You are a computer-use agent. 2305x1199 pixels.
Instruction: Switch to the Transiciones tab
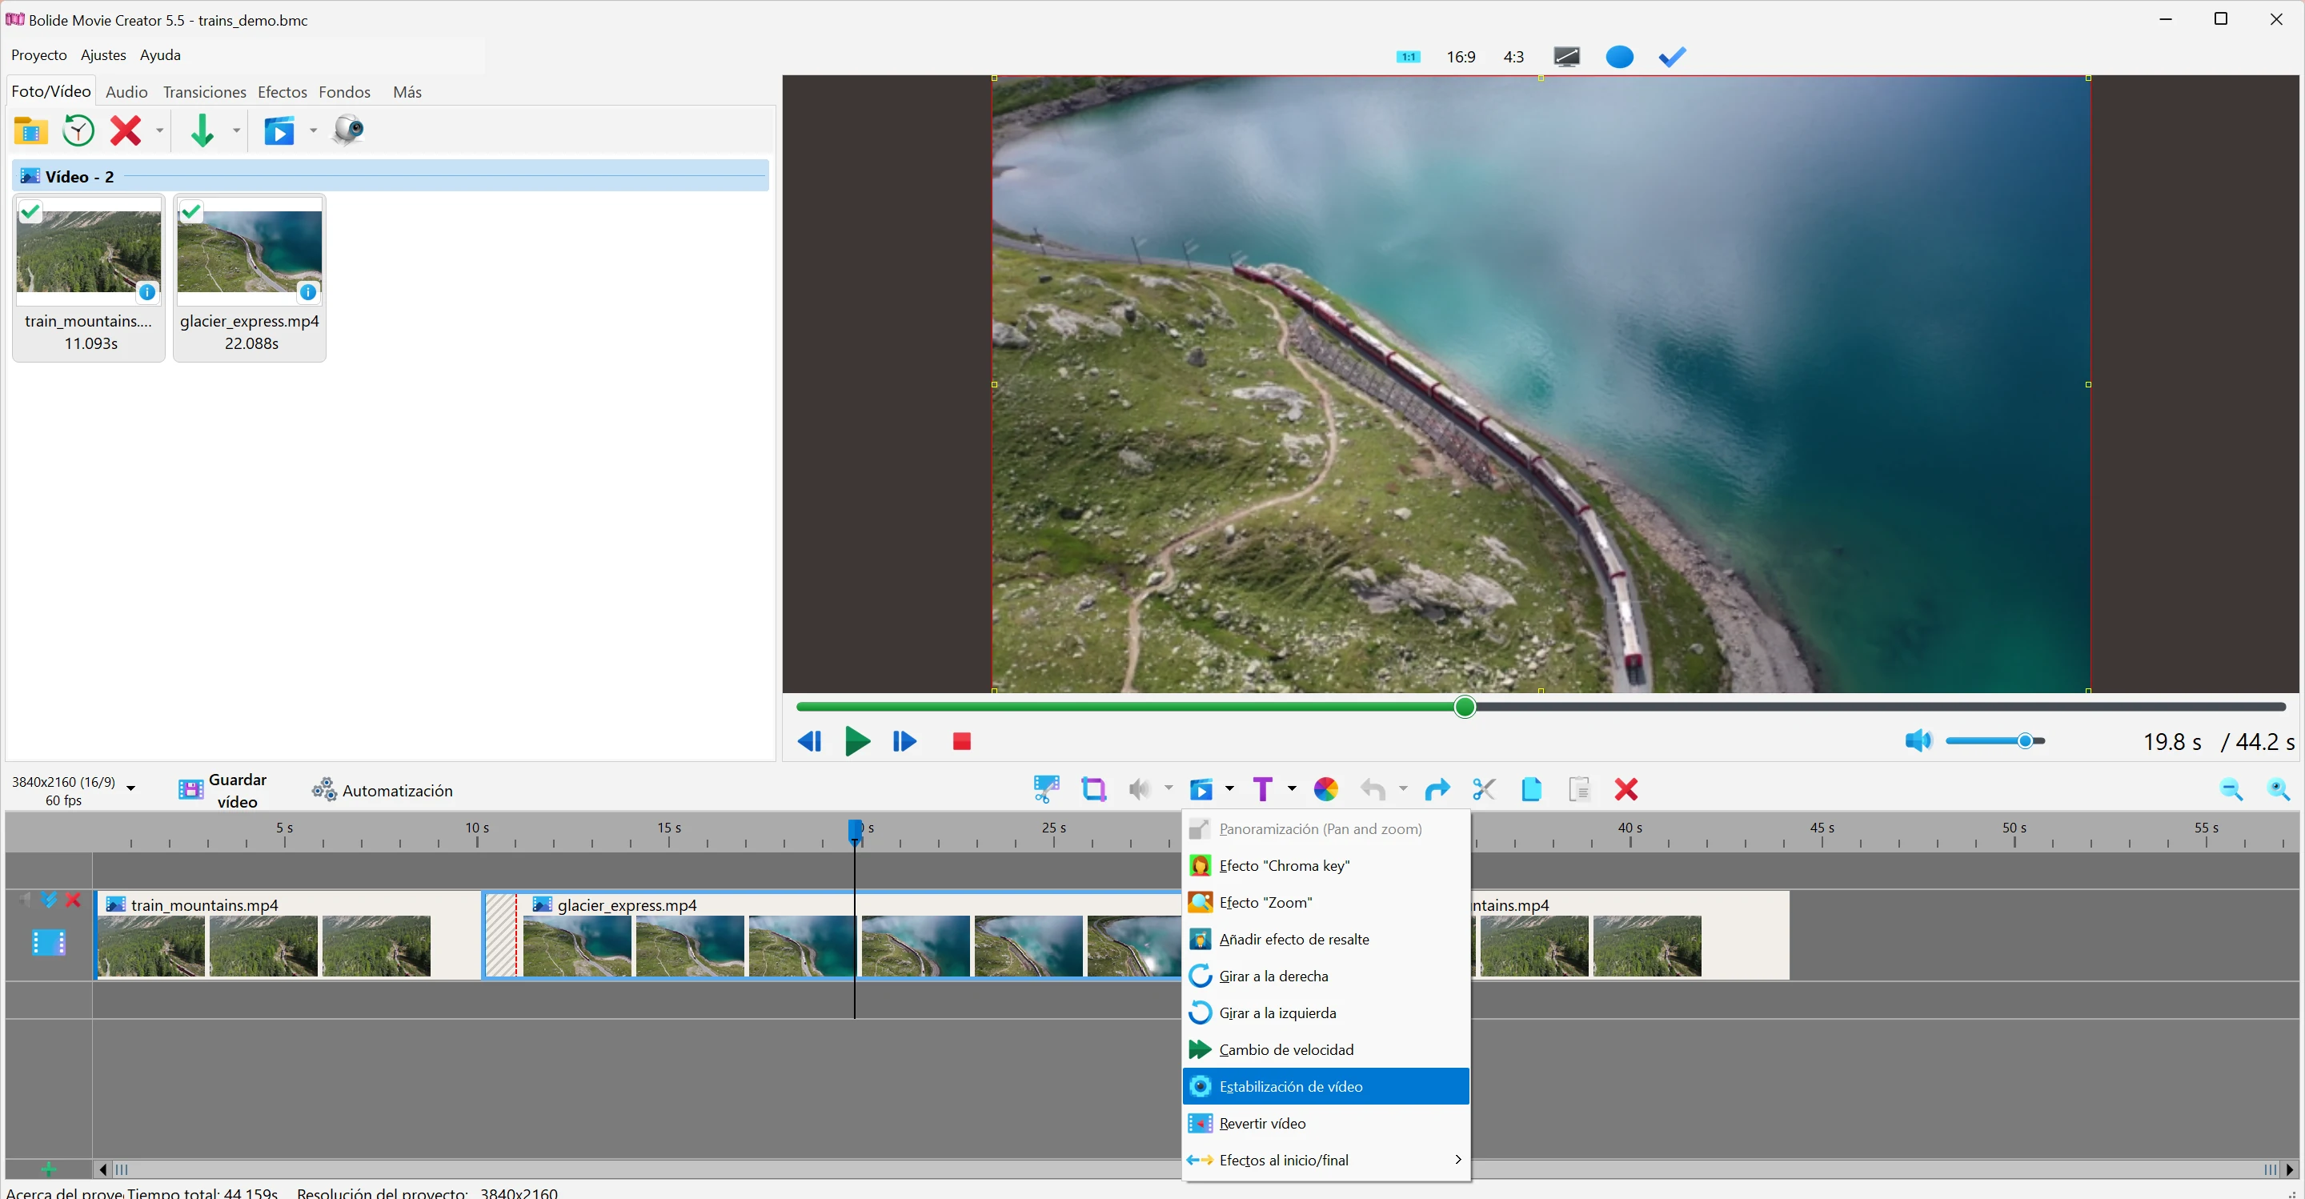[x=205, y=92]
